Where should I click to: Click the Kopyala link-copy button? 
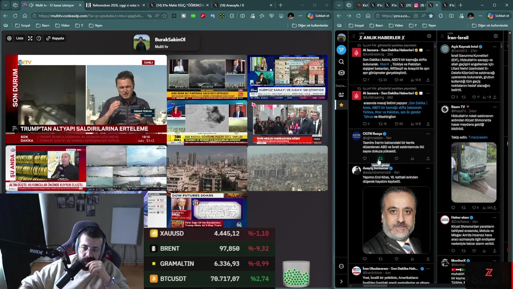pyautogui.click(x=55, y=38)
